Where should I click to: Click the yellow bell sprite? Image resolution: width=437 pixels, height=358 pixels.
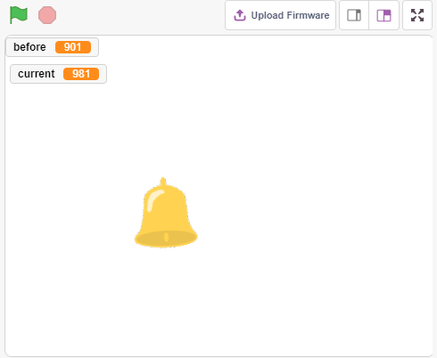pyautogui.click(x=166, y=213)
